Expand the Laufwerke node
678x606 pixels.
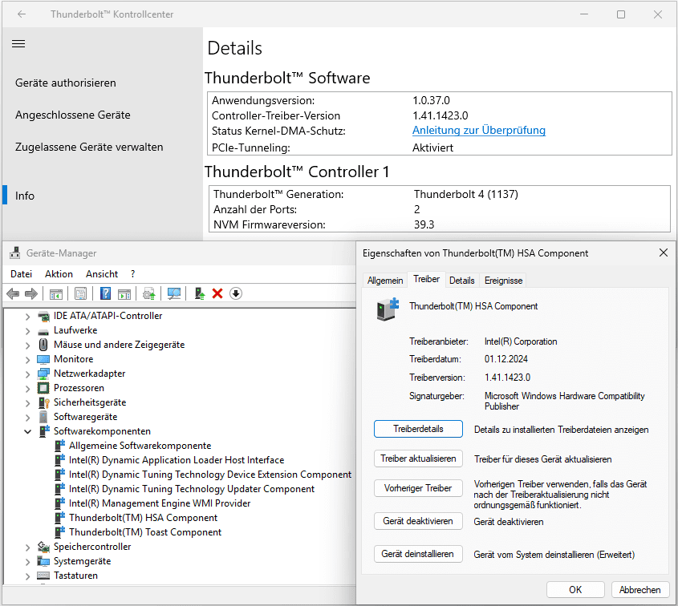[x=27, y=331]
